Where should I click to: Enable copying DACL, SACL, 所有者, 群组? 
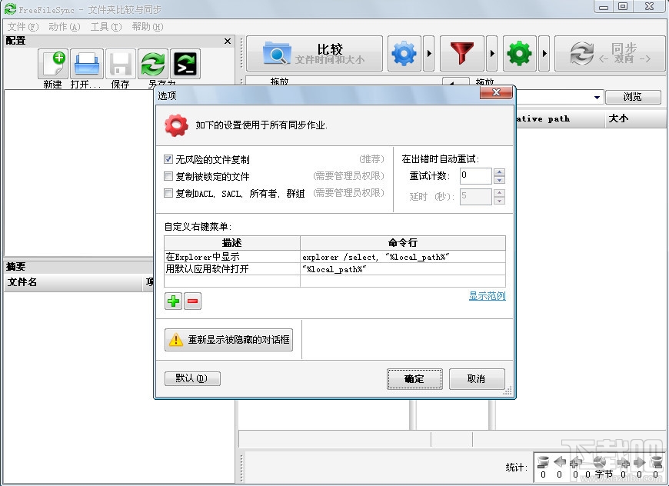[168, 193]
